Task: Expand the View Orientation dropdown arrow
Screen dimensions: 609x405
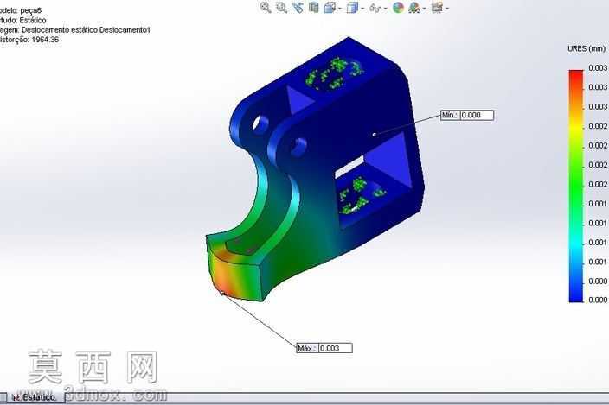Action: (x=340, y=9)
